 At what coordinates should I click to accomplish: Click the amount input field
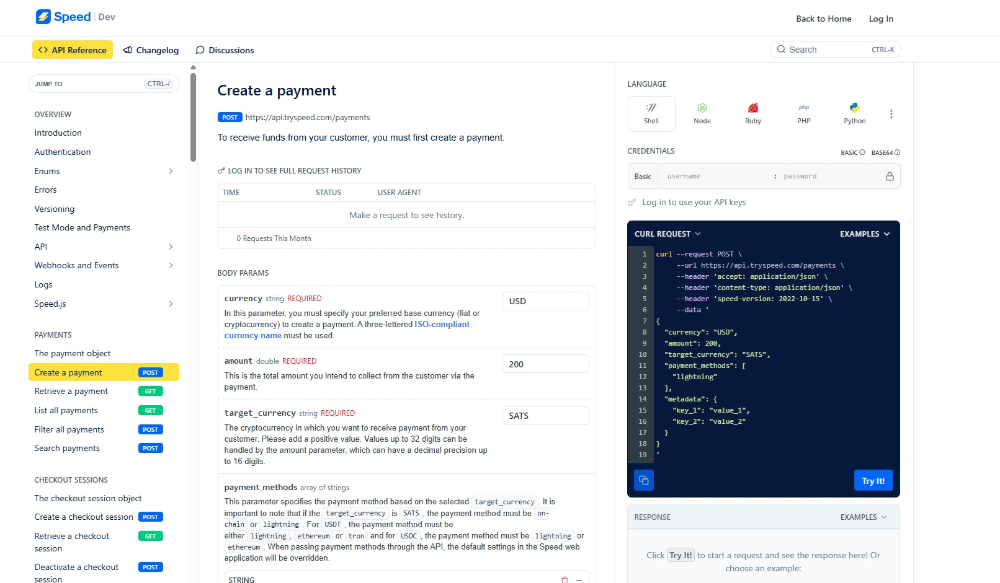point(545,364)
